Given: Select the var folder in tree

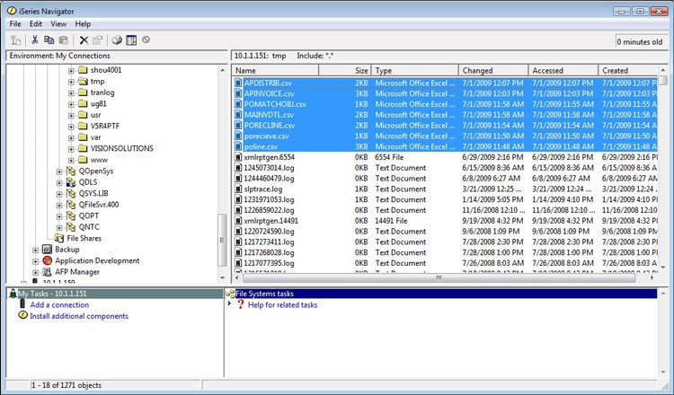Looking at the screenshot, I should click(95, 137).
